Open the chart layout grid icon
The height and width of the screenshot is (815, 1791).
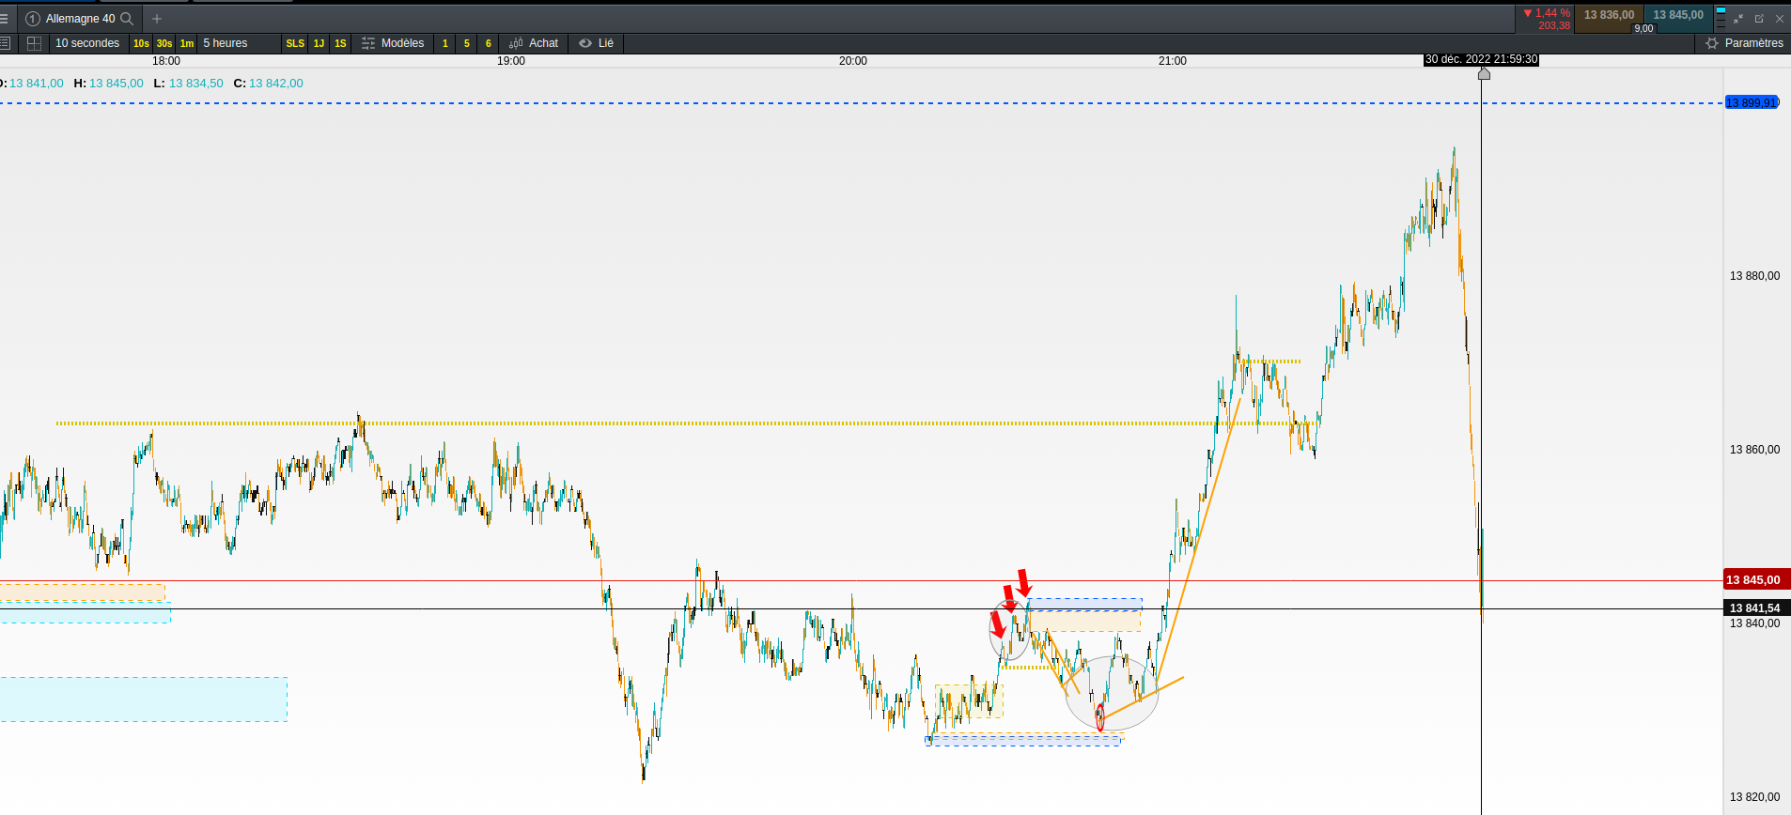[34, 43]
